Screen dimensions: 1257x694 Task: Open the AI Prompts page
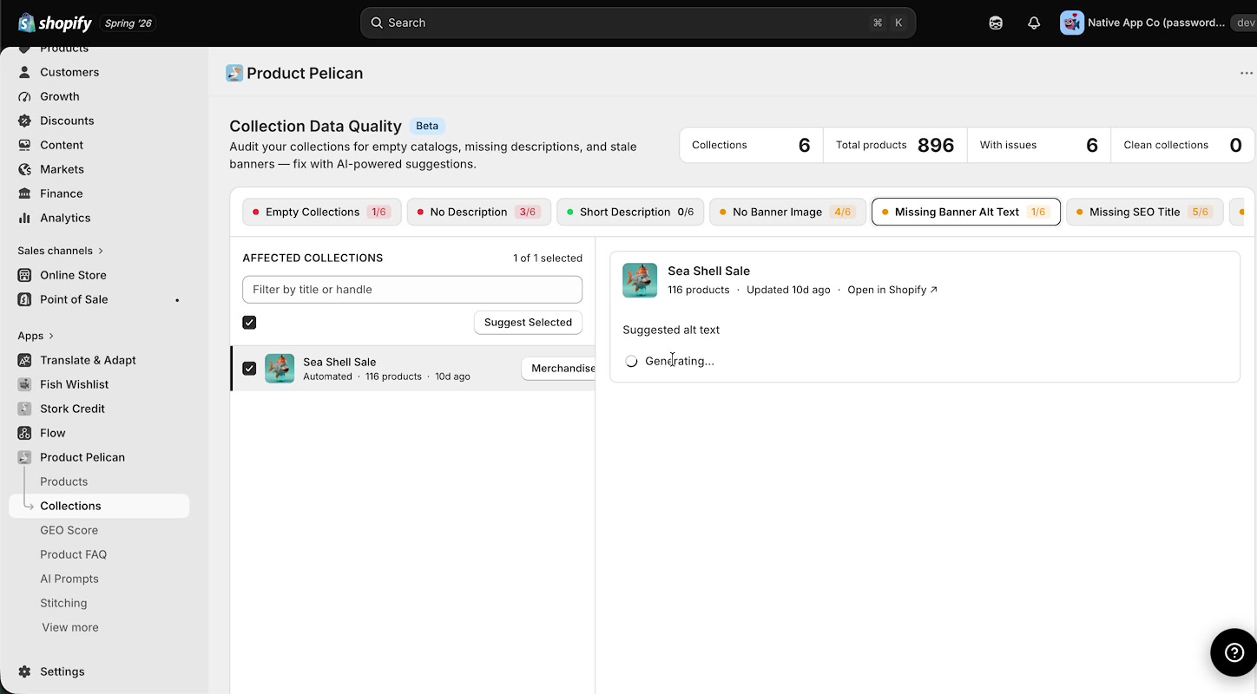click(x=69, y=579)
